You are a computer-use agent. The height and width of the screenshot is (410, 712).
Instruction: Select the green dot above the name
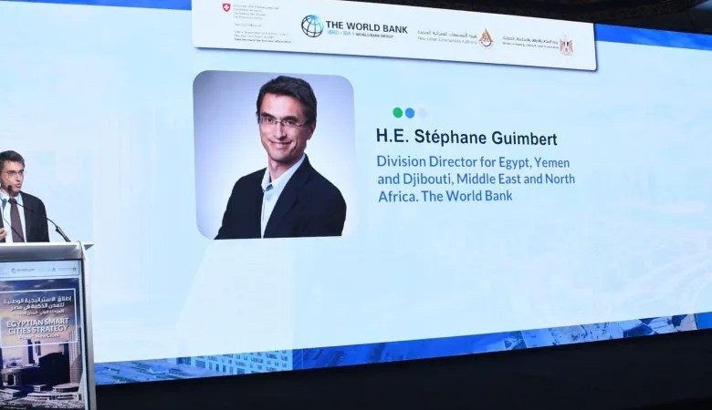coord(397,113)
